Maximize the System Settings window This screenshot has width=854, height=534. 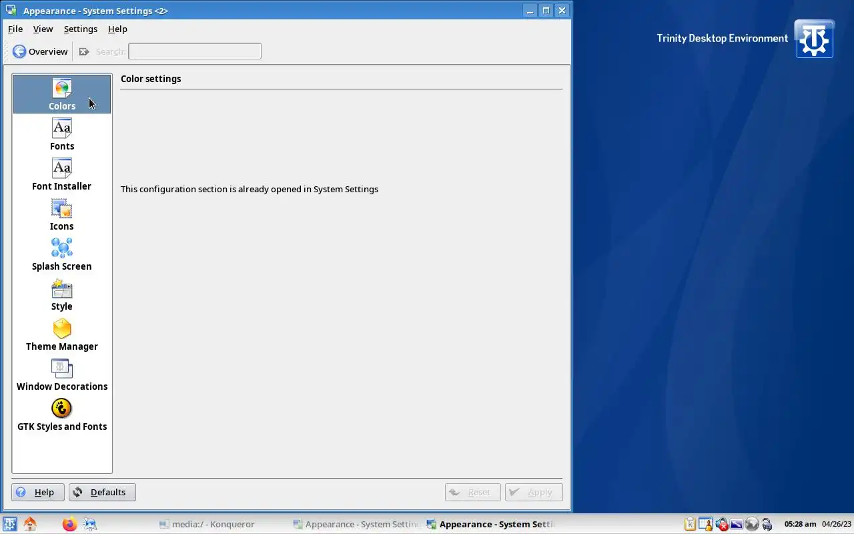point(546,11)
